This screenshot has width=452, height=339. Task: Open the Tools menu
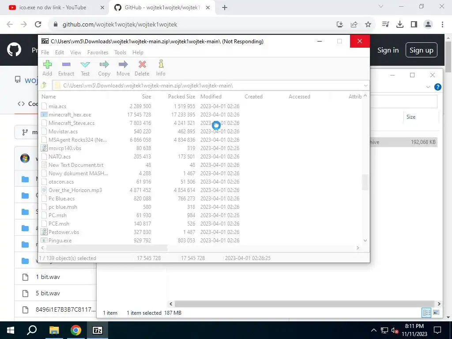(x=120, y=53)
